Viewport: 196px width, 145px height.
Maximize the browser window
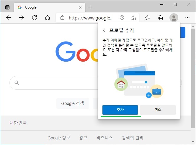(175, 5)
